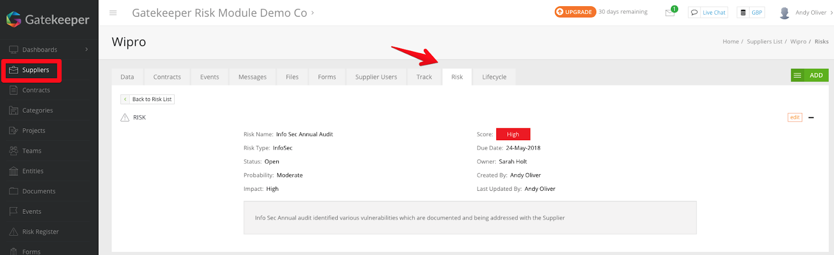Click the currency stack icon beside GBP
The height and width of the screenshot is (255, 834).
743,13
